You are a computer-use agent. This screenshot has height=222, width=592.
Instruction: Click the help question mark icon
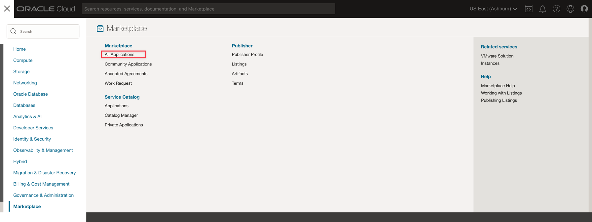[556, 9]
